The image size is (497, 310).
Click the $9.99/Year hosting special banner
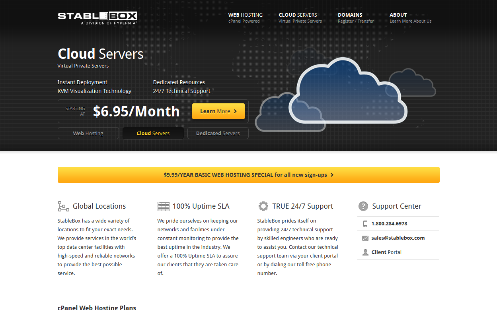pyautogui.click(x=249, y=175)
